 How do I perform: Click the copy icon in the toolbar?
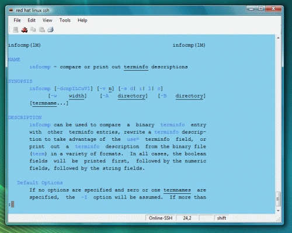point(33,30)
